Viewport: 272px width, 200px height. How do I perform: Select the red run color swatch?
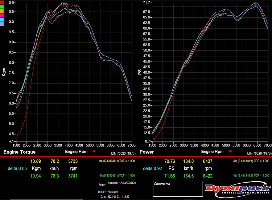tap(2, 3)
